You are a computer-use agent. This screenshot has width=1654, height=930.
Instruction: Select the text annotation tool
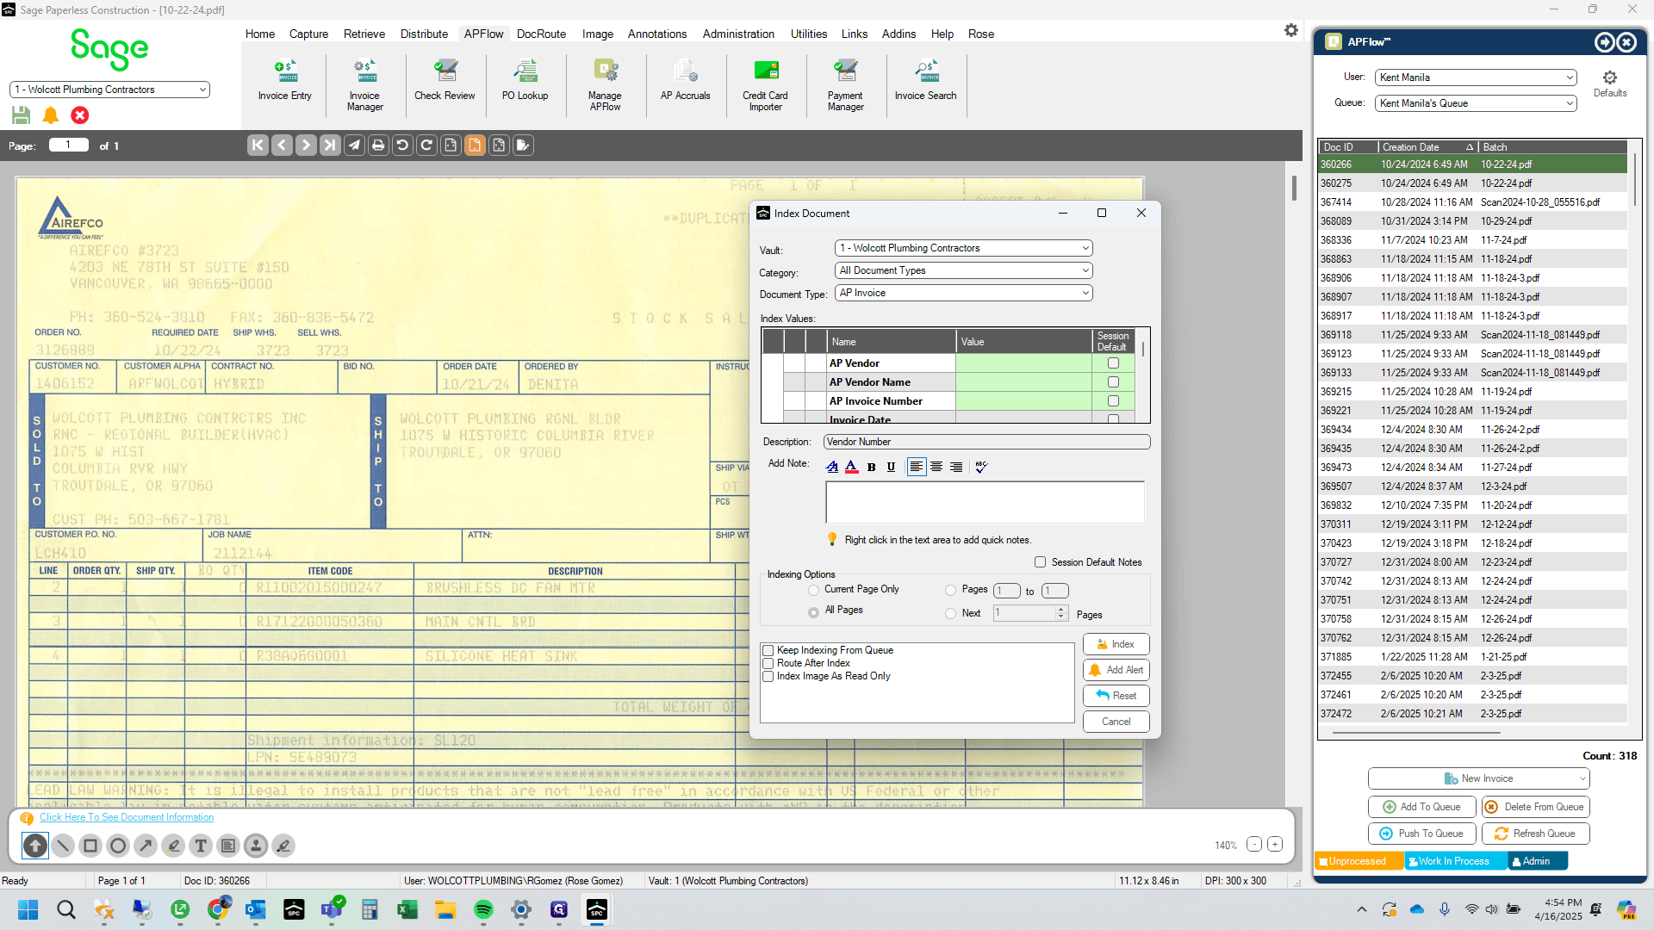tap(201, 846)
